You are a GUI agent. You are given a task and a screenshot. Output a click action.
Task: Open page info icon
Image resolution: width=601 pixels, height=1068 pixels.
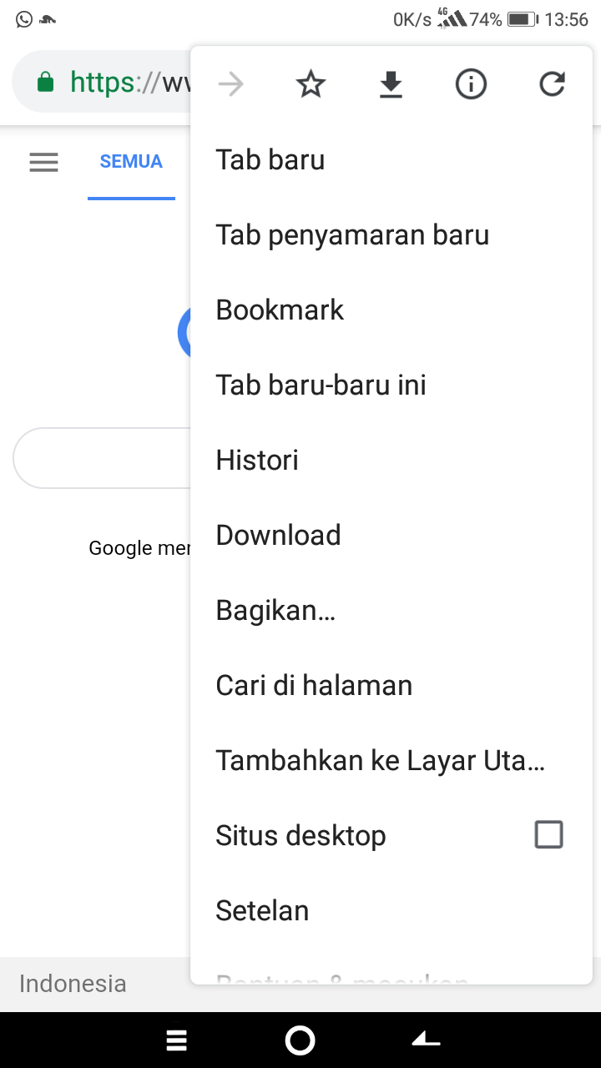[x=471, y=84]
